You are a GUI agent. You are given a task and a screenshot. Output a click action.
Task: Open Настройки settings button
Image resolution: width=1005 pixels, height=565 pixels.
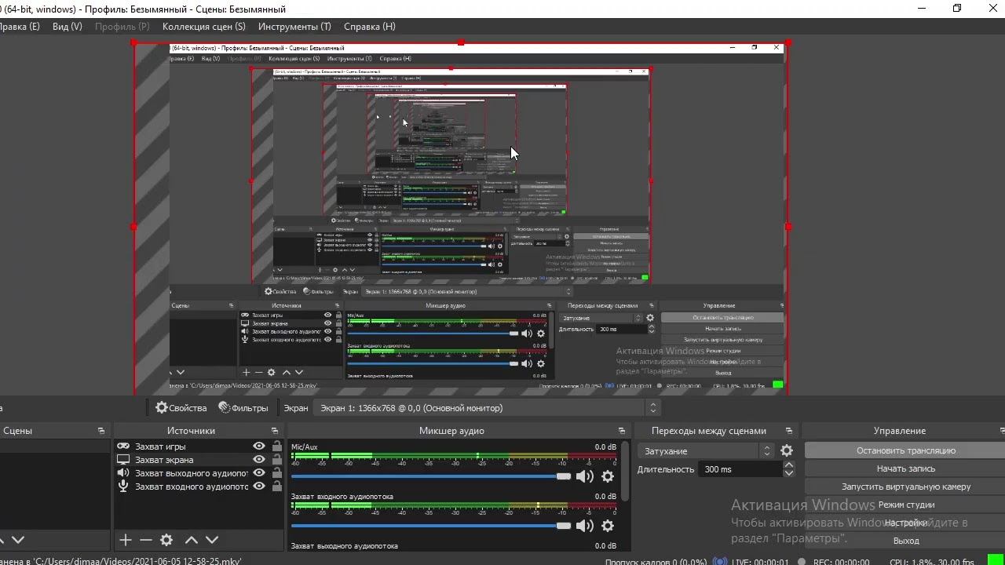[x=905, y=523]
